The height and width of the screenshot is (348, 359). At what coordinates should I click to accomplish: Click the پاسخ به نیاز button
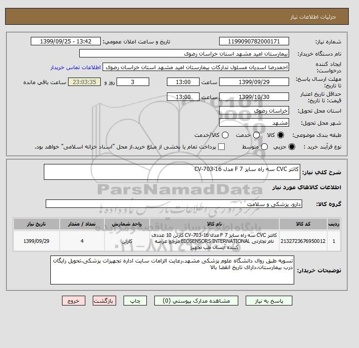[x=269, y=301]
